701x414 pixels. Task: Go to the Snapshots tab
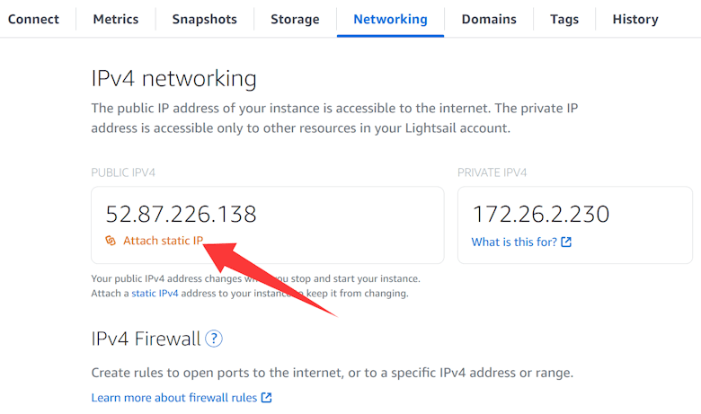pos(204,19)
